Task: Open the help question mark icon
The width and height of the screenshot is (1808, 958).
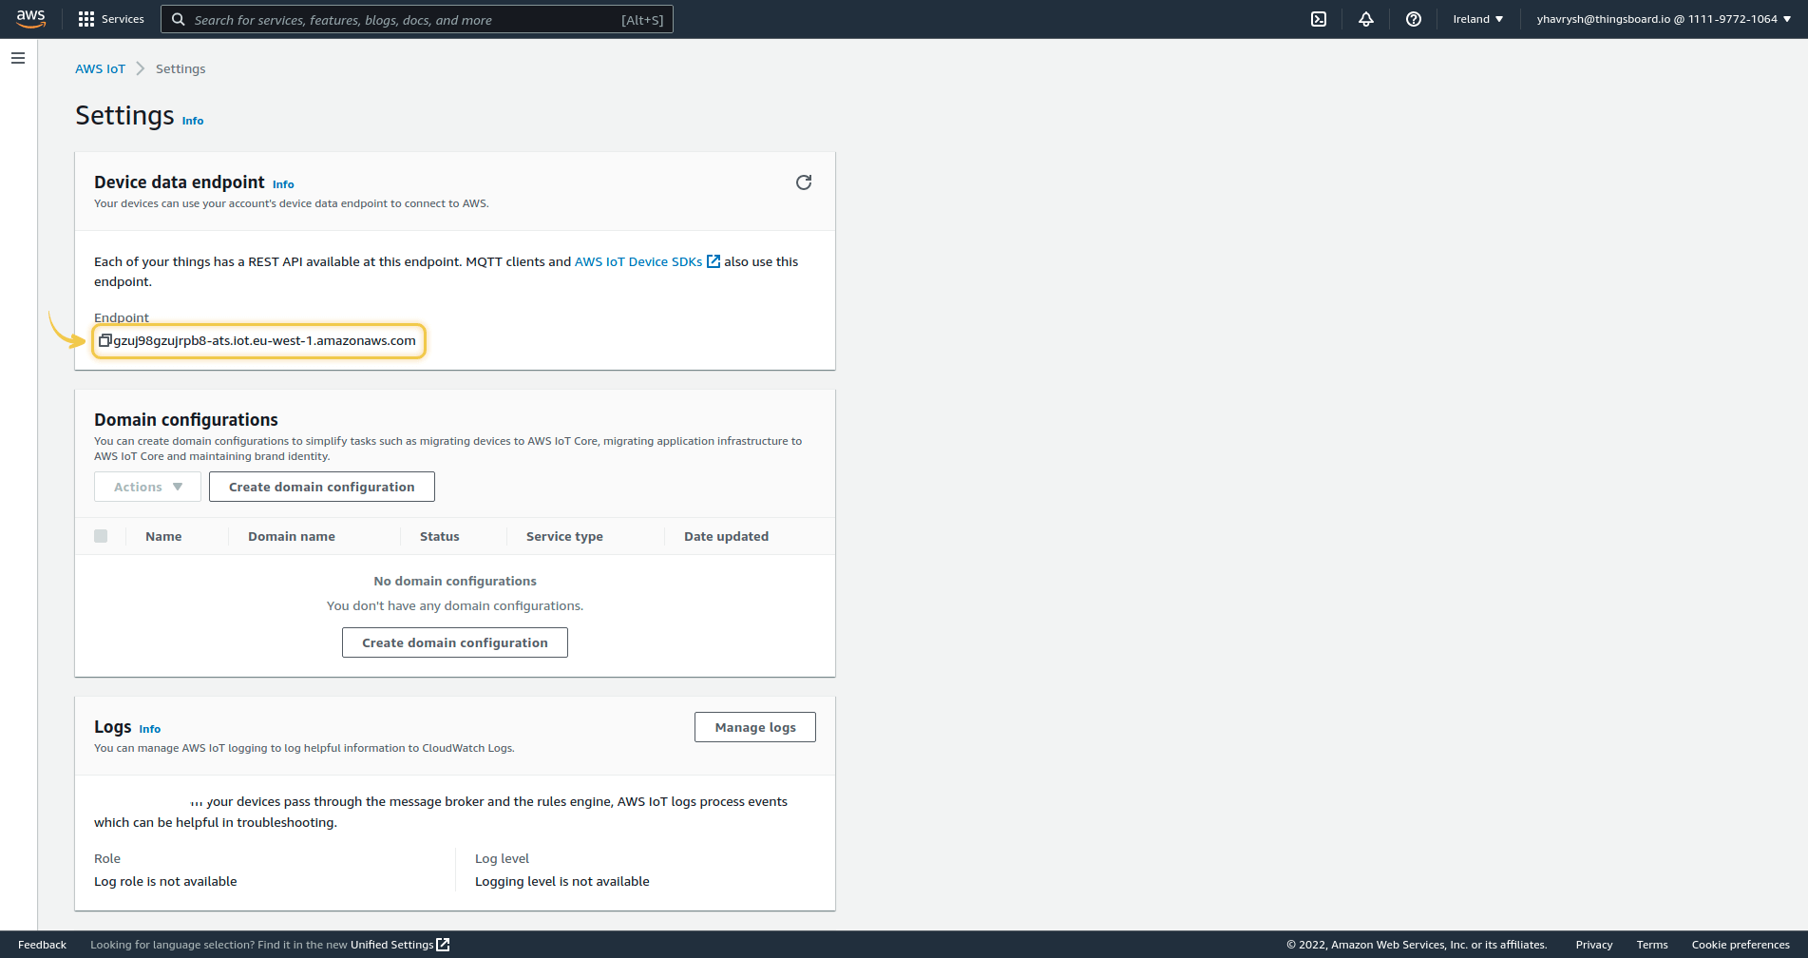Action: point(1414,19)
